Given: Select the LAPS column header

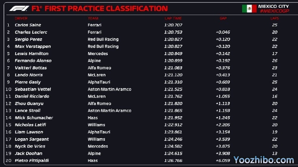Looking at the screenshot, I should tap(275, 18).
